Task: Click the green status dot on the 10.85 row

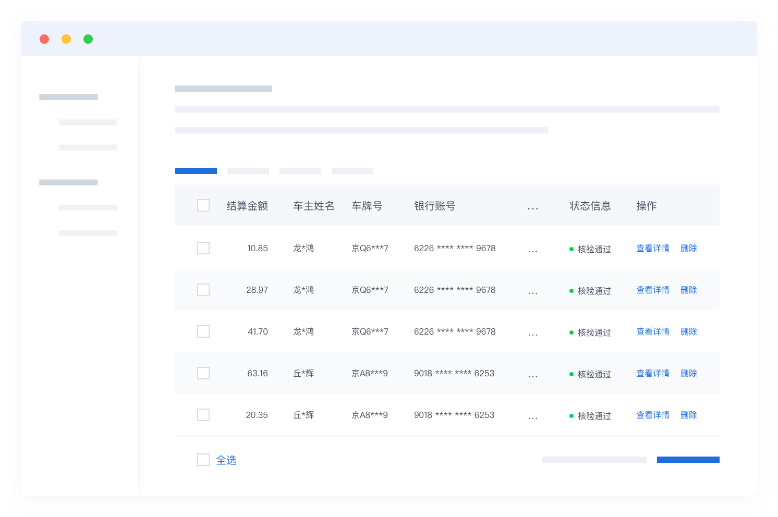Action: coord(570,249)
